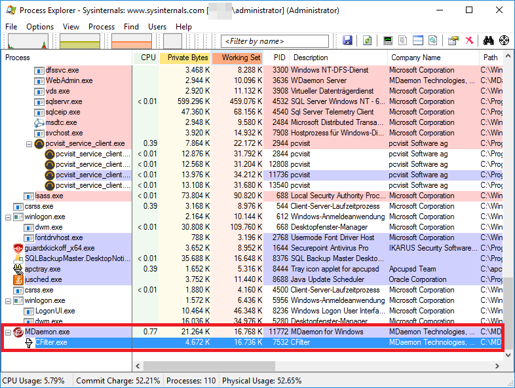Click the CPU usage mini graph
The height and width of the screenshot is (388, 515).
click(27, 41)
